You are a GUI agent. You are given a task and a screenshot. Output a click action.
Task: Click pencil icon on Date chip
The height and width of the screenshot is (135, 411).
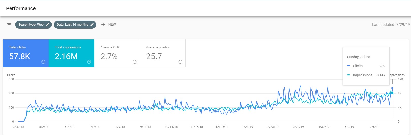(x=92, y=25)
